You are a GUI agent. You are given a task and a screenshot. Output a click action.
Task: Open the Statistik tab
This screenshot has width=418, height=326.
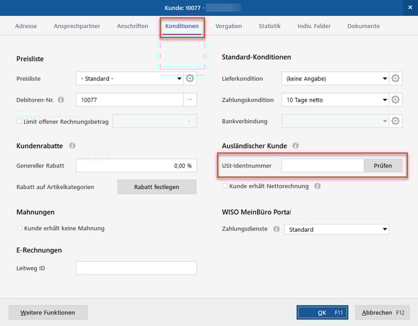(x=269, y=26)
